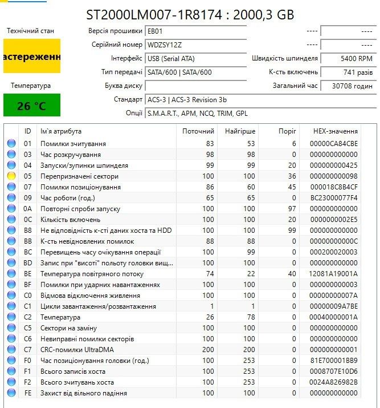Click the blue status icon for attribute 04

pos(11,165)
